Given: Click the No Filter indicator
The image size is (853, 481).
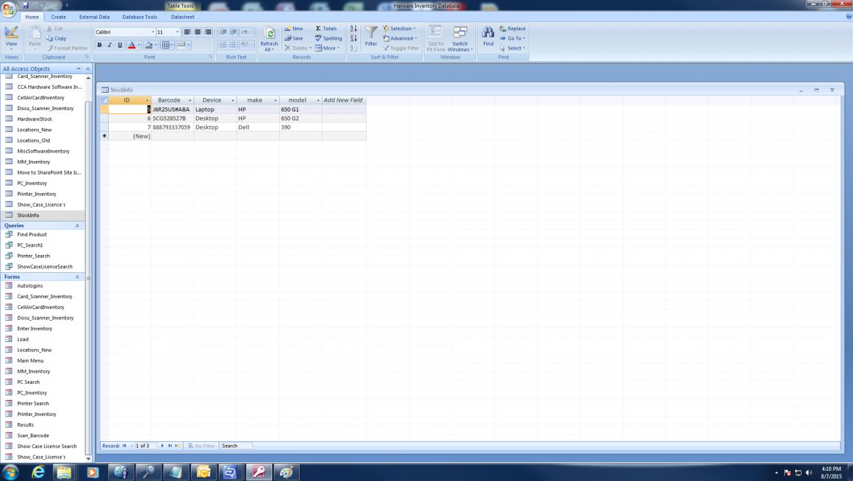Looking at the screenshot, I should (201, 446).
